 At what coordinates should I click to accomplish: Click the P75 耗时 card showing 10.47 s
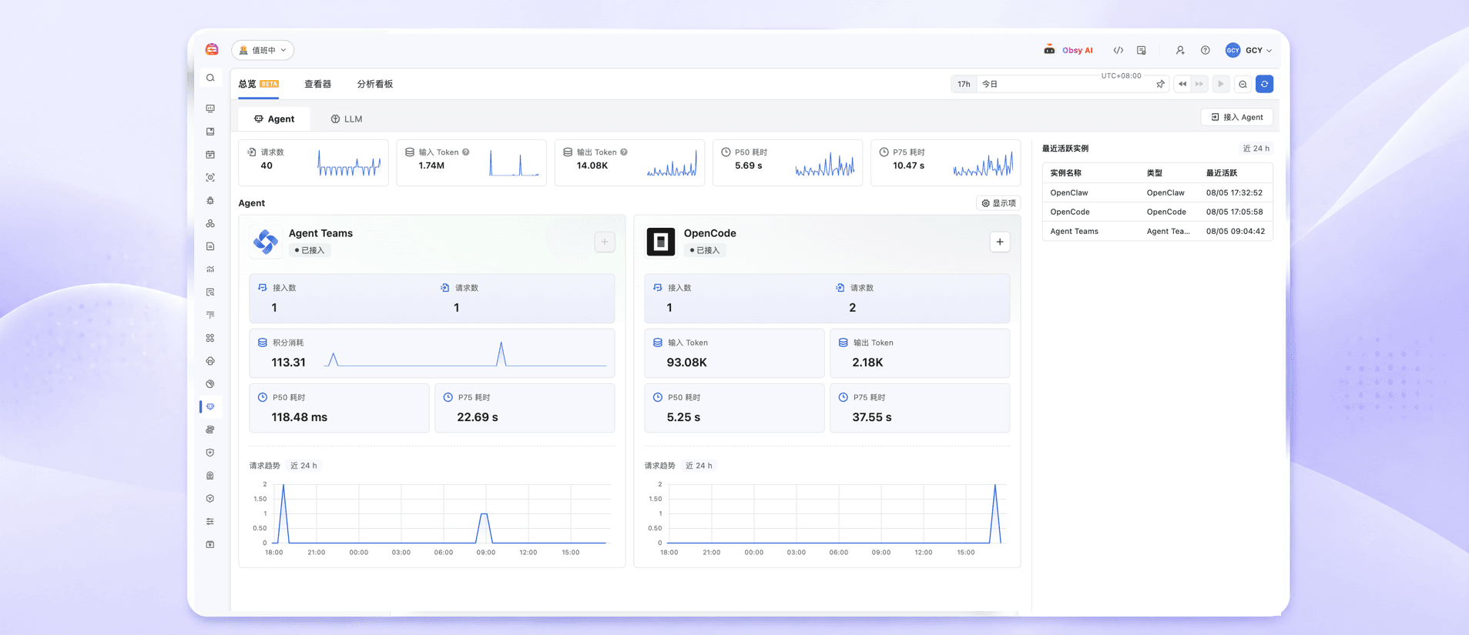[x=945, y=162]
